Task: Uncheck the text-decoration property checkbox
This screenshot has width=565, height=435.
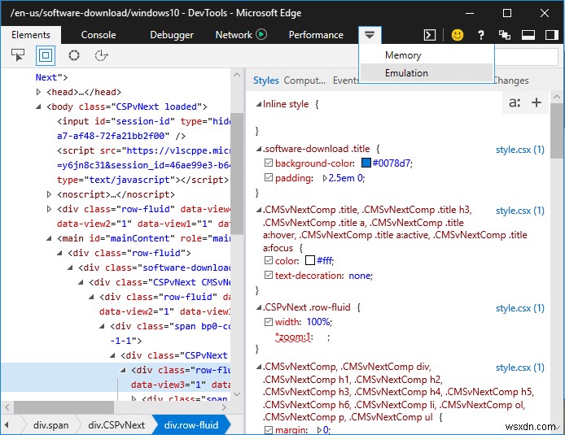Action: point(269,276)
